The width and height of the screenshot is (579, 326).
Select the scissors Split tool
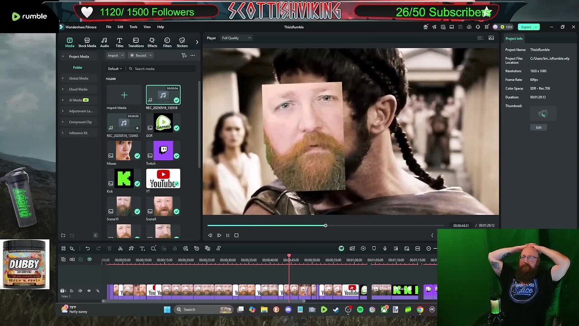point(120,249)
